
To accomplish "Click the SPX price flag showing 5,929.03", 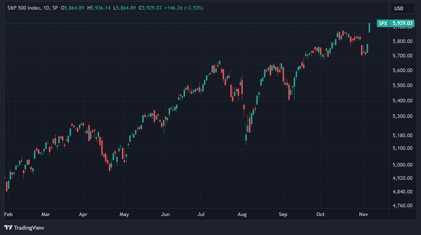I will pyautogui.click(x=395, y=23).
